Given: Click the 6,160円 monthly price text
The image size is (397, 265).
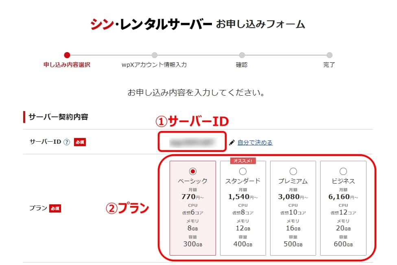Looking at the screenshot, I should [x=343, y=197].
